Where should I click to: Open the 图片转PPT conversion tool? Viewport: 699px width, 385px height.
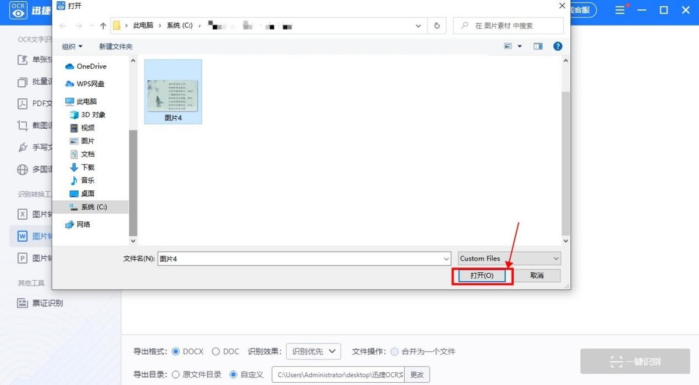(x=32, y=258)
